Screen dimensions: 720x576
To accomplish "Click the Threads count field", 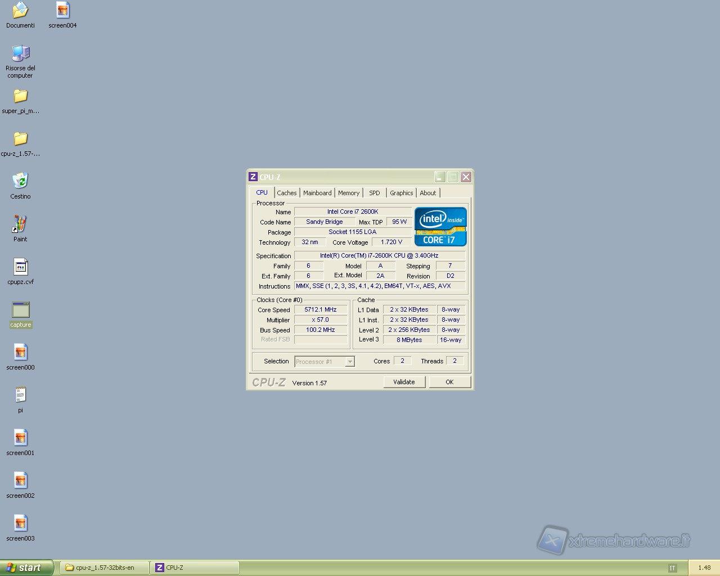I will [x=455, y=361].
